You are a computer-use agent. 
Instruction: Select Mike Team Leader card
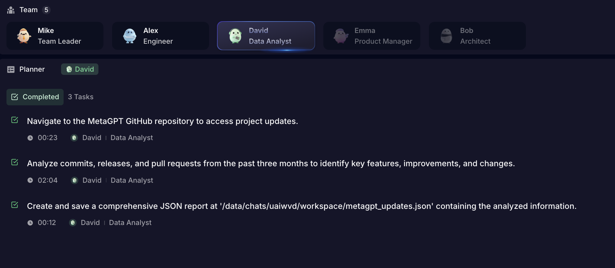tap(55, 36)
